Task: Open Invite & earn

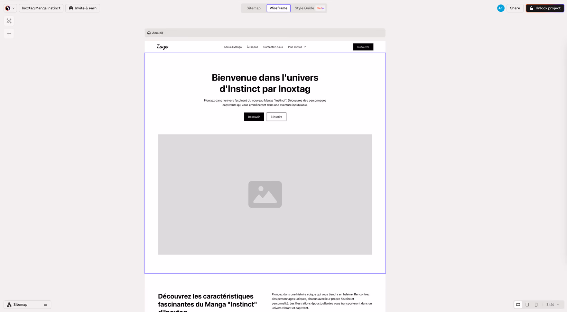Action: point(83,8)
